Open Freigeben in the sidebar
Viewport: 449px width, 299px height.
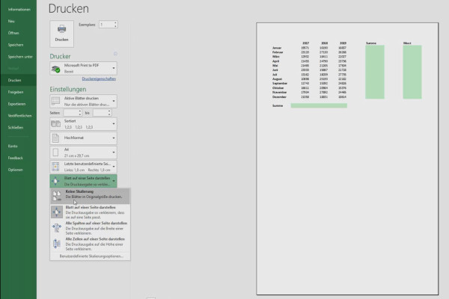[x=16, y=92]
